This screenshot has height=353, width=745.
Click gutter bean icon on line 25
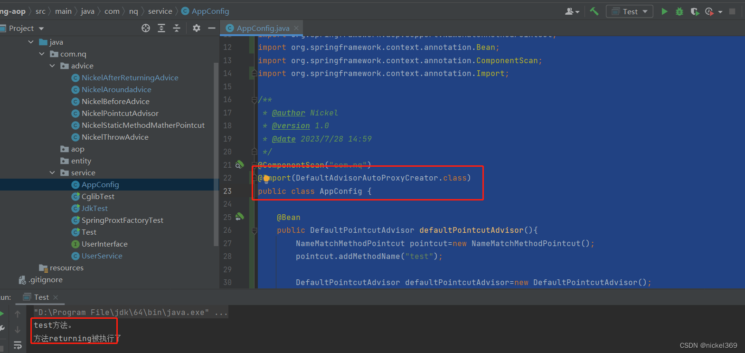[240, 217]
